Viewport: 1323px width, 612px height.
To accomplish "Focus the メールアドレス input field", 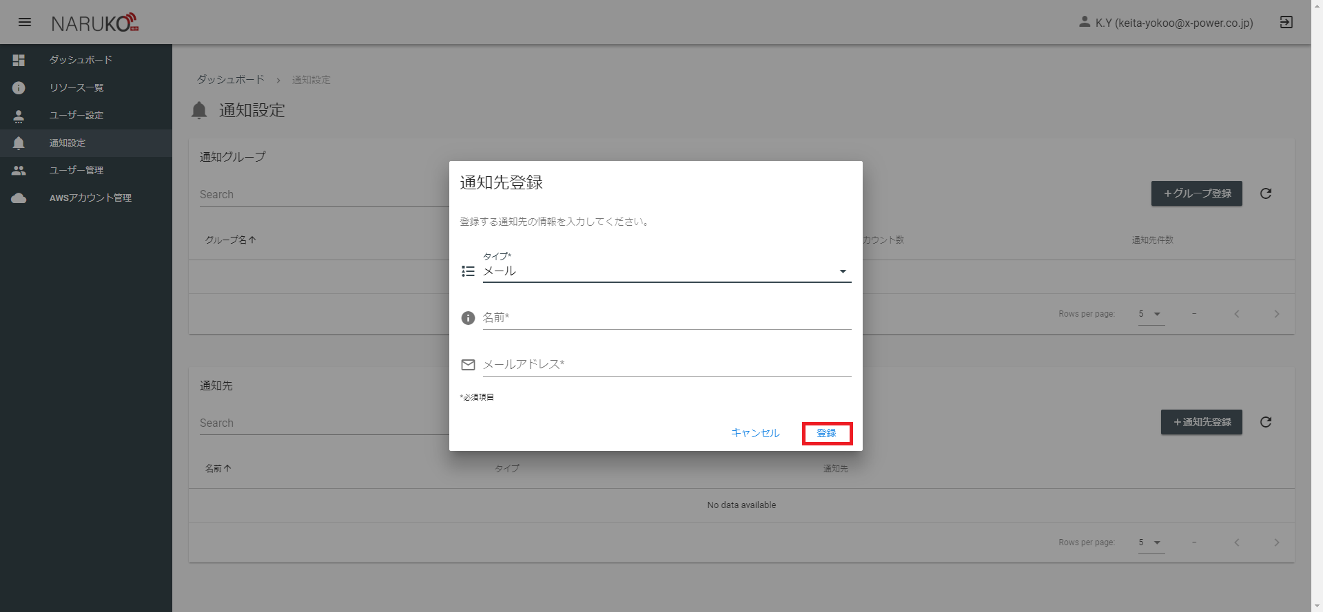I will pos(667,365).
